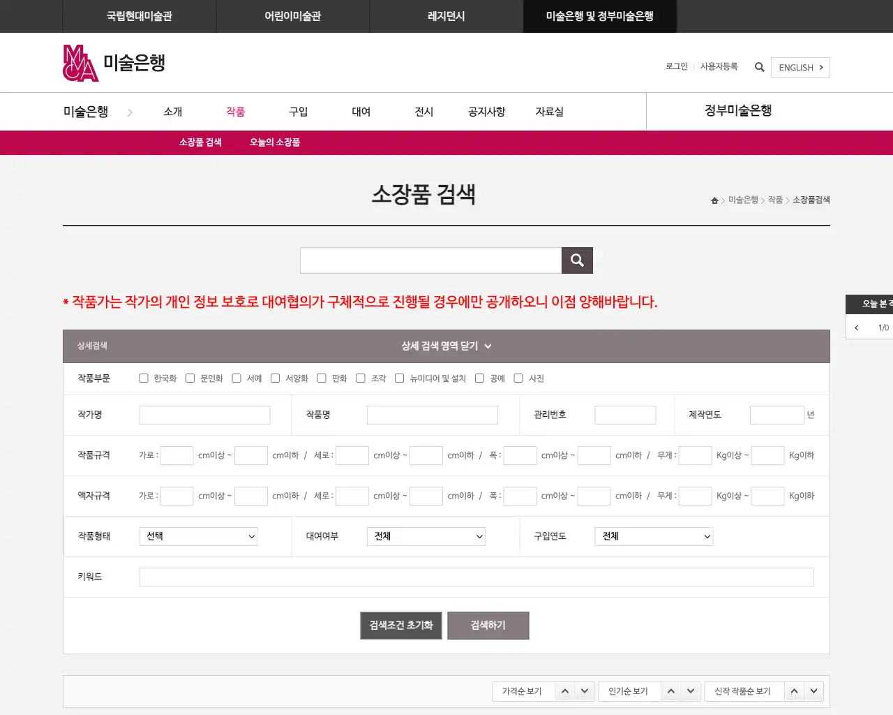Click the main collection search field
This screenshot has width=893, height=715.
pos(431,260)
